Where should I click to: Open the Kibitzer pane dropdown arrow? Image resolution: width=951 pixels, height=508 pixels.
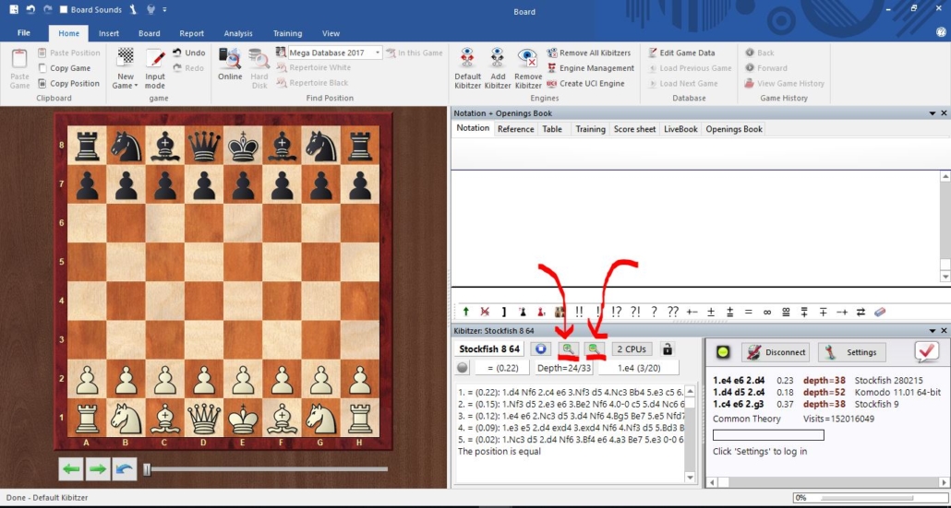pos(933,331)
